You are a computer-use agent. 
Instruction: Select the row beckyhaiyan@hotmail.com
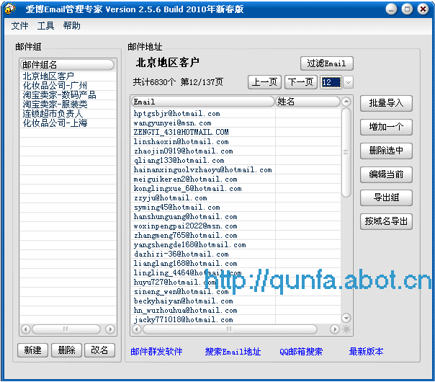236,301
